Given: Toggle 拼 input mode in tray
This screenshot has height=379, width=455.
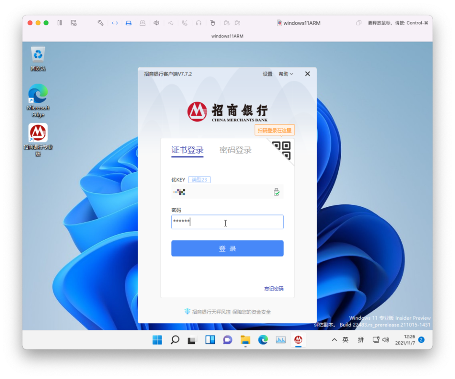Looking at the screenshot, I should pos(361,340).
